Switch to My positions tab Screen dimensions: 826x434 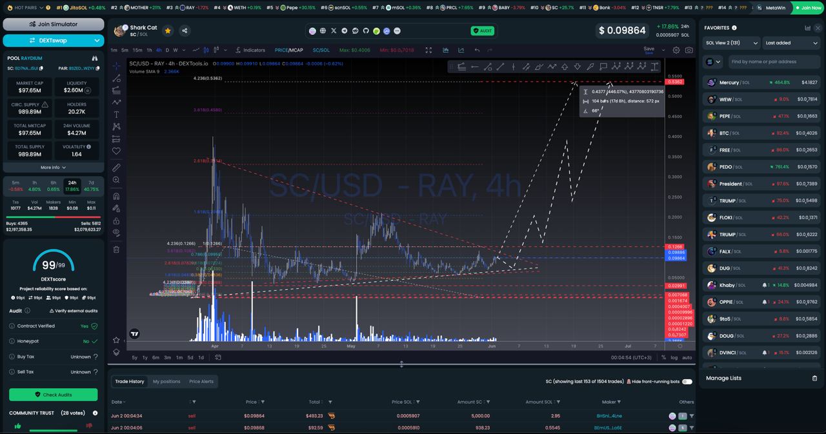click(x=166, y=381)
